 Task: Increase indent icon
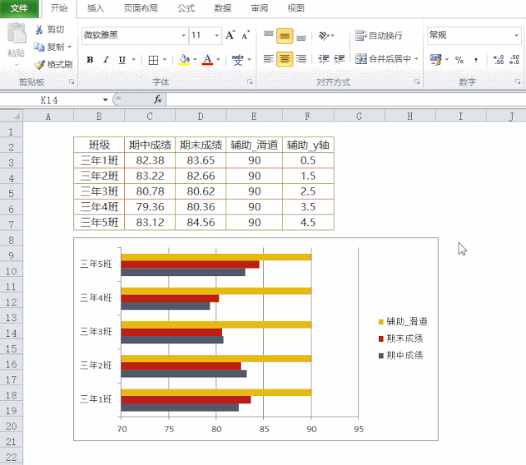tap(339, 59)
